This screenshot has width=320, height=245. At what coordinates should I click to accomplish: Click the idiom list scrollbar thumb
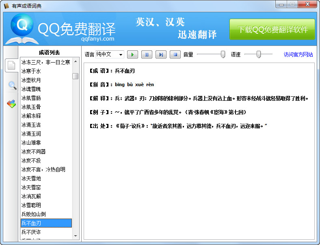[x=75, y=76]
